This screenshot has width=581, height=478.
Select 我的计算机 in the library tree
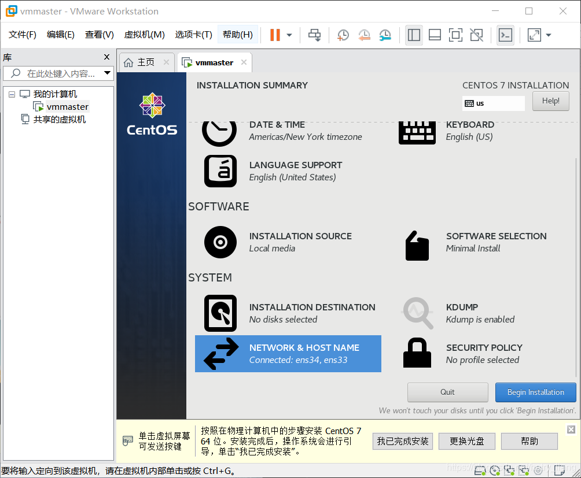(55, 94)
